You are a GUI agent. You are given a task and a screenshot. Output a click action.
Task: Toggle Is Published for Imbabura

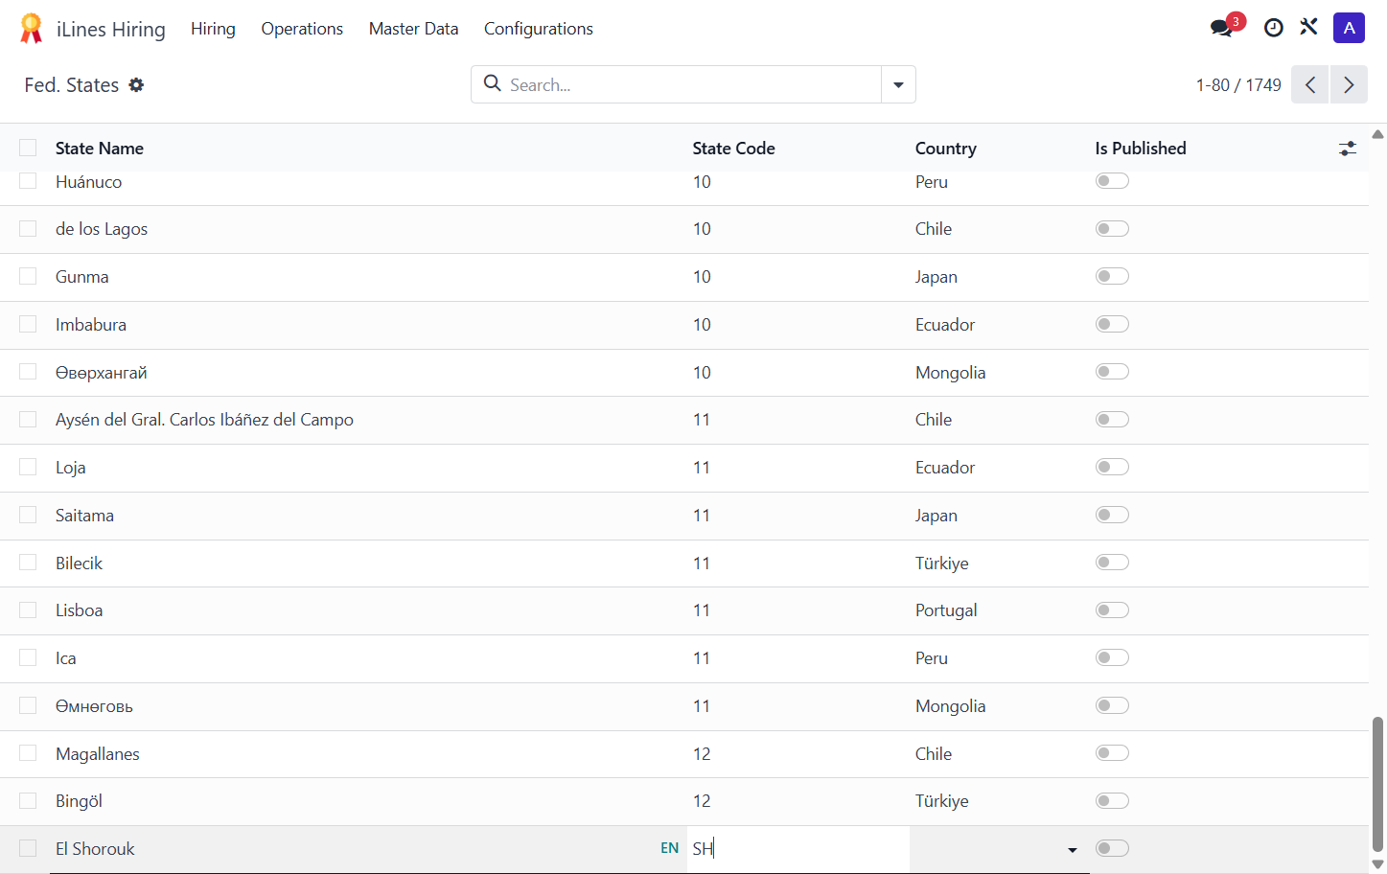(x=1112, y=324)
